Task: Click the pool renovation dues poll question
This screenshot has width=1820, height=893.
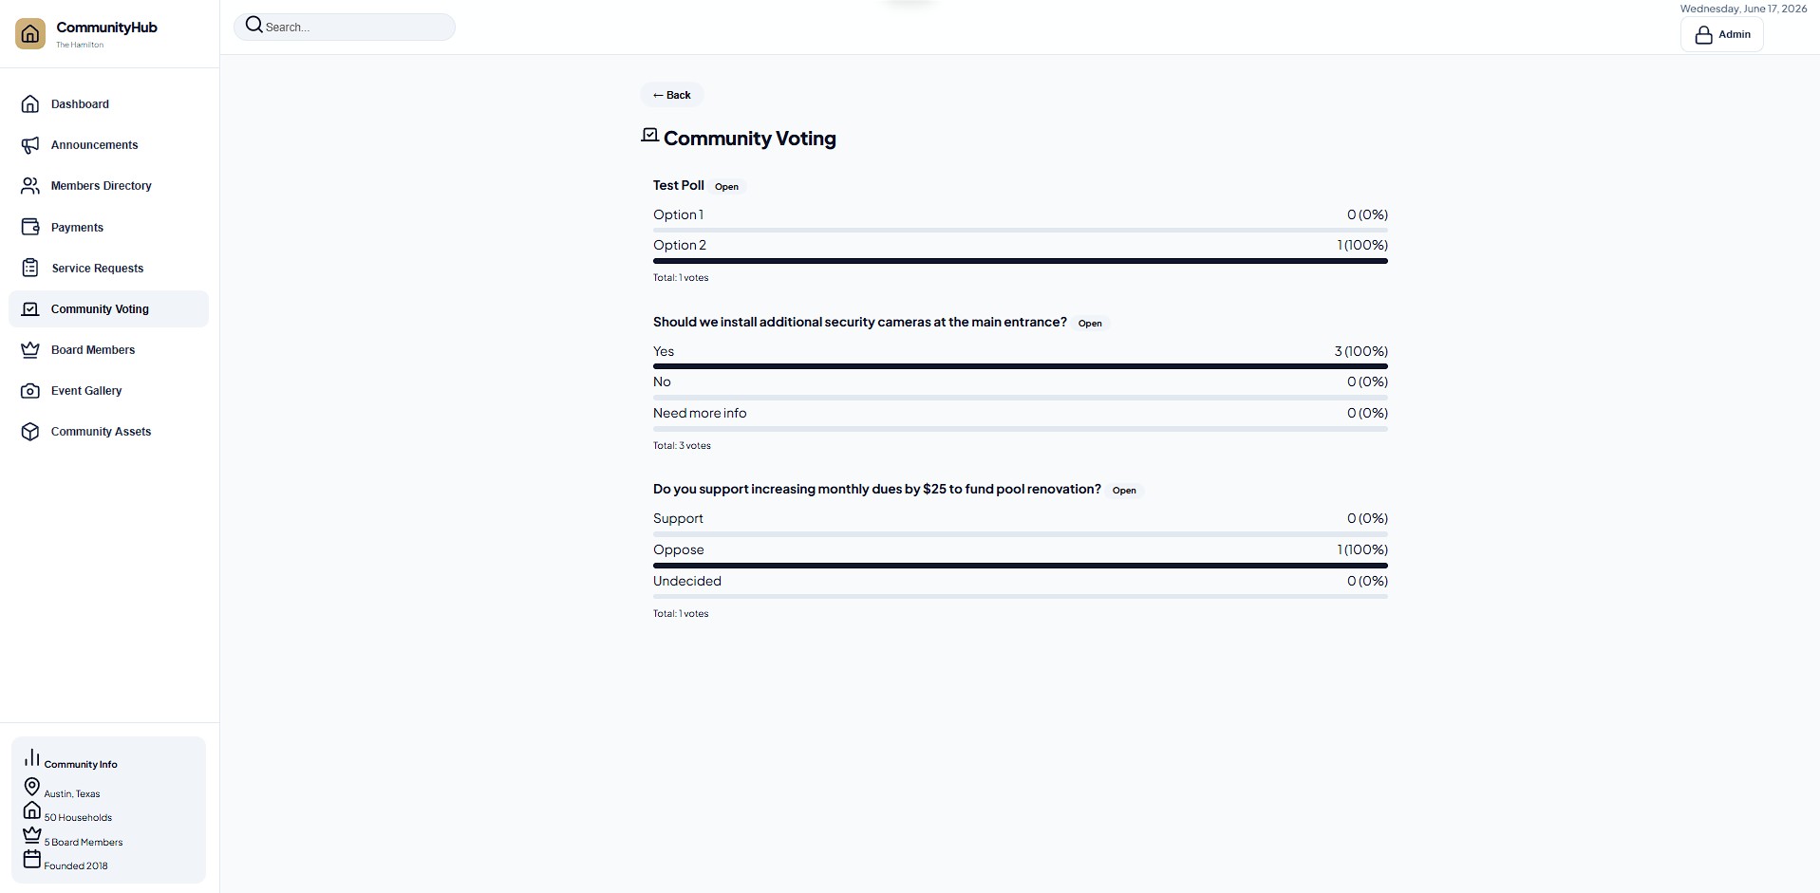Action: coord(877,490)
